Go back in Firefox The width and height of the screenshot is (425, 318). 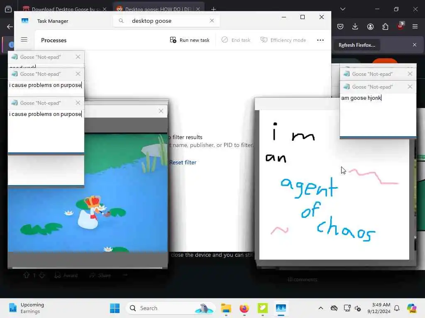[x=10, y=26]
